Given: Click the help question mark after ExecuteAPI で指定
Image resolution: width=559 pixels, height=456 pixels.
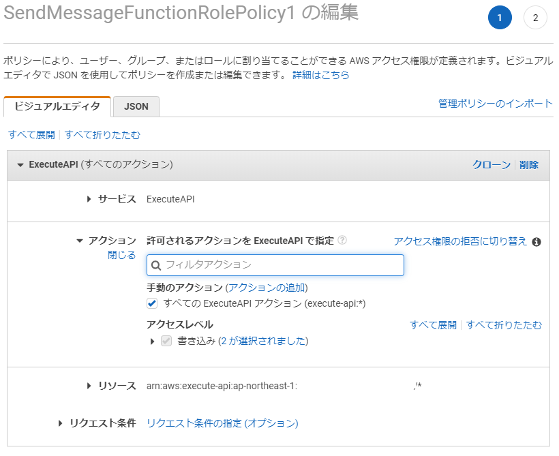Looking at the screenshot, I should pos(342,241).
